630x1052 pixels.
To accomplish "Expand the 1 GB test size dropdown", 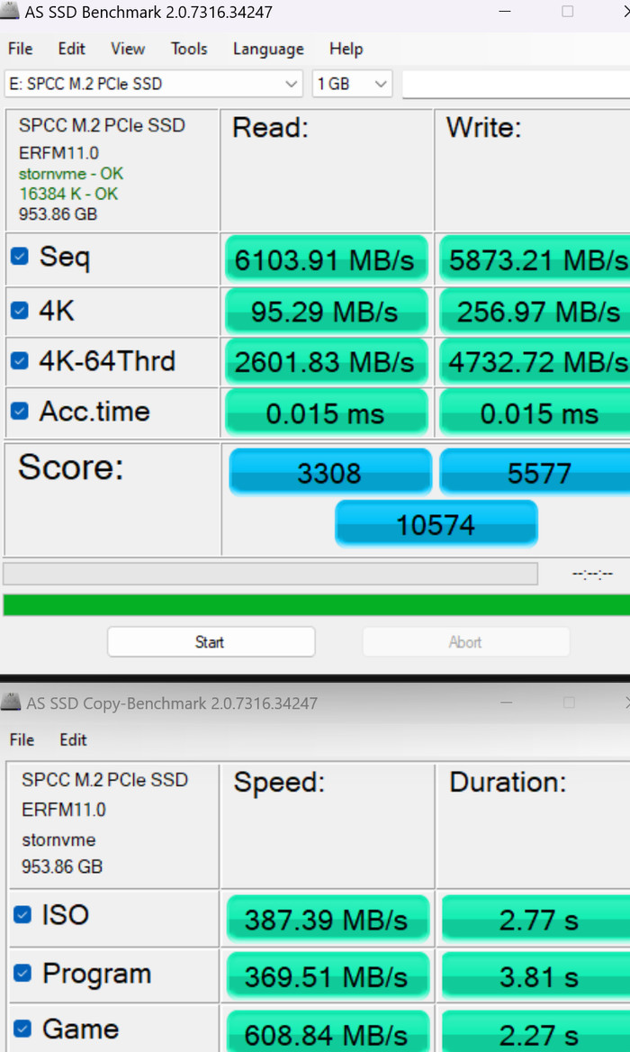I will [x=352, y=84].
